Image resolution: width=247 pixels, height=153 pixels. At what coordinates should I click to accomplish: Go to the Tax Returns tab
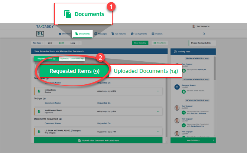(118, 34)
